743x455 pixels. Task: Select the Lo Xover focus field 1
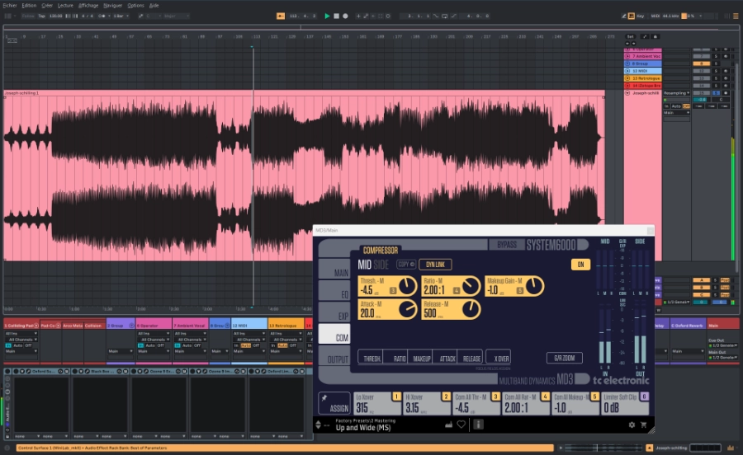(x=377, y=403)
